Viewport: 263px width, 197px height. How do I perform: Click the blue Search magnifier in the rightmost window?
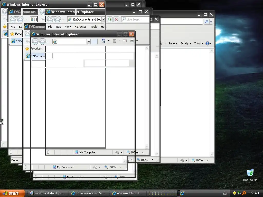pos(207,22)
